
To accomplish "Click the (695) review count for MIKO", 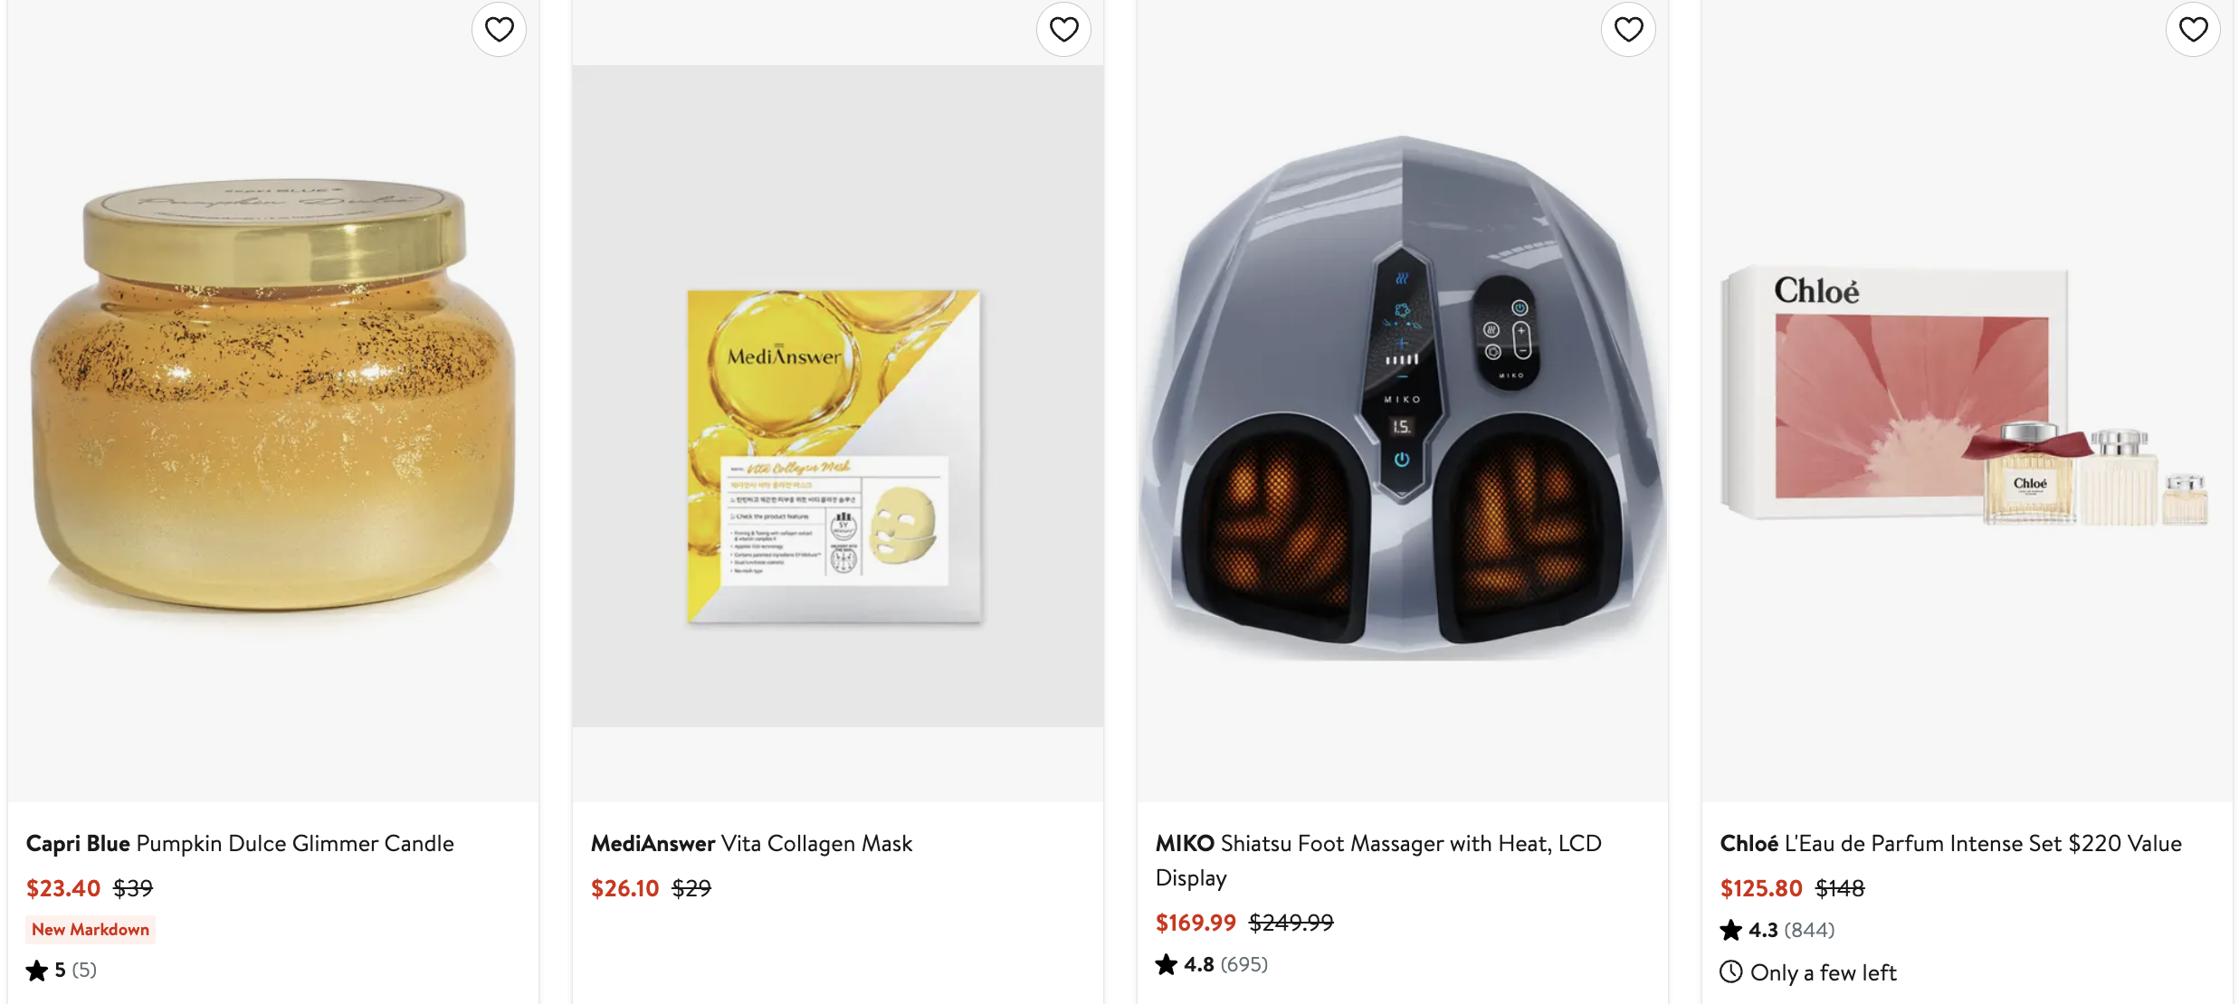I will point(1244,965).
